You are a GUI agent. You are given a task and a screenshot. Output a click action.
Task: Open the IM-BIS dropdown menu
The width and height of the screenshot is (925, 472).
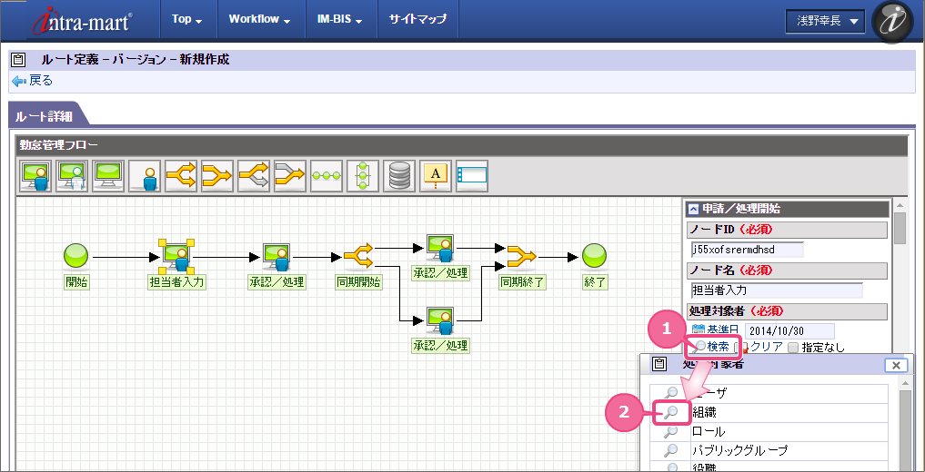(x=342, y=19)
